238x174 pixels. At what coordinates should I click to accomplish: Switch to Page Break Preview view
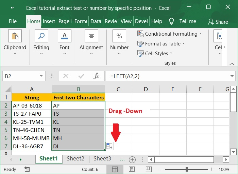(x=149, y=169)
